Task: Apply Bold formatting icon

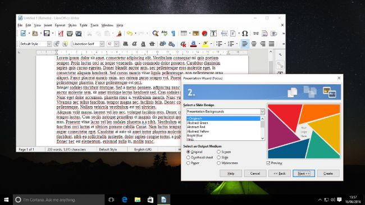Action: (x=125, y=44)
